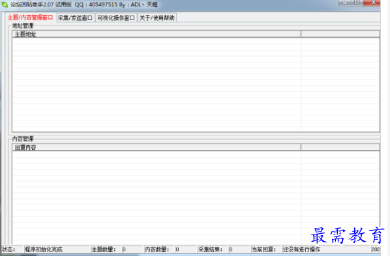Switch to the 主题/内容管理窗口 tab
390x256 pixels.
click(31, 18)
